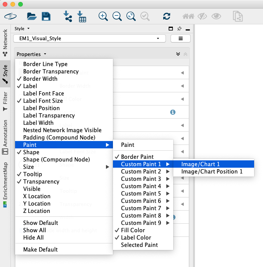263x267 pixels.
Task: Zoom to selected region icon
Action: click(145, 16)
